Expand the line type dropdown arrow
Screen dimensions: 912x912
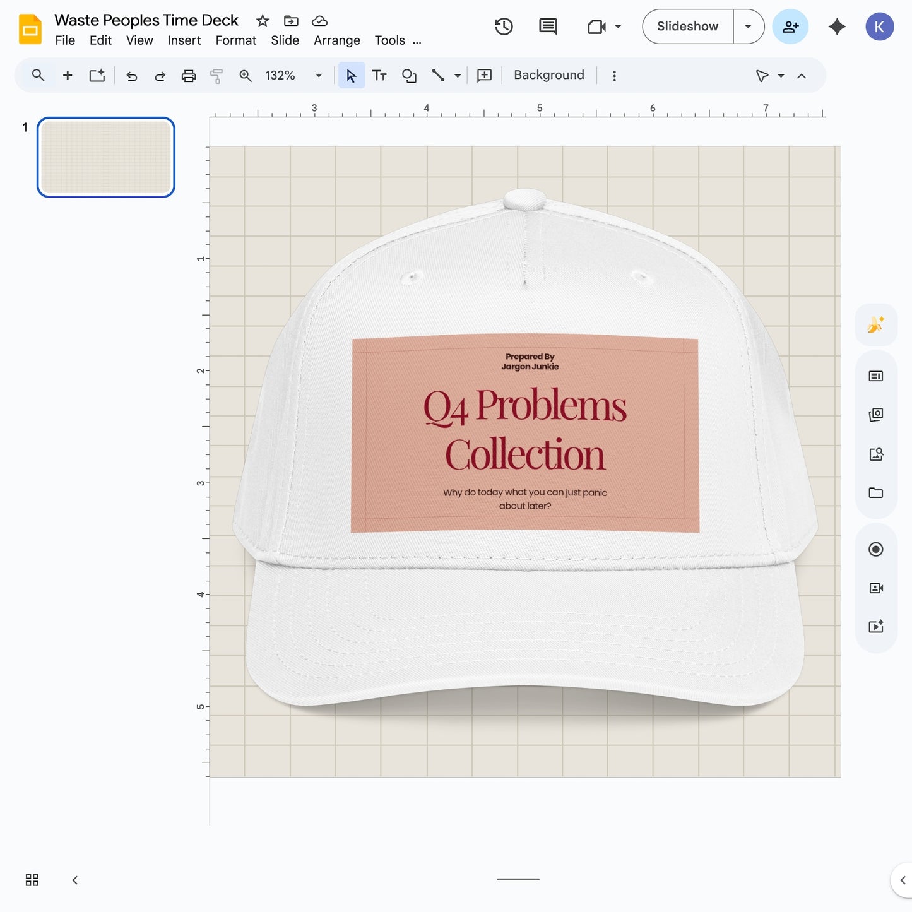click(458, 76)
